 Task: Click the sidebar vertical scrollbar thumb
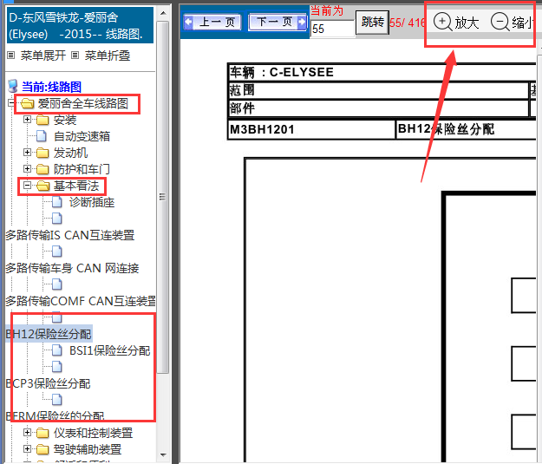[x=163, y=197]
